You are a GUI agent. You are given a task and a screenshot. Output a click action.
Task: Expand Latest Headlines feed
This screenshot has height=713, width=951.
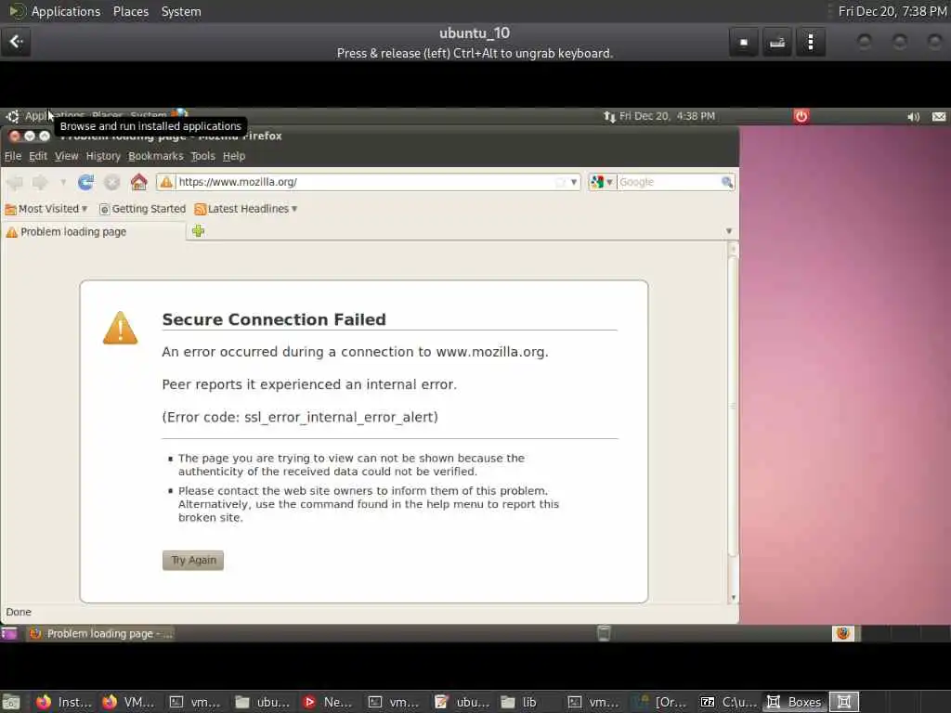point(245,209)
